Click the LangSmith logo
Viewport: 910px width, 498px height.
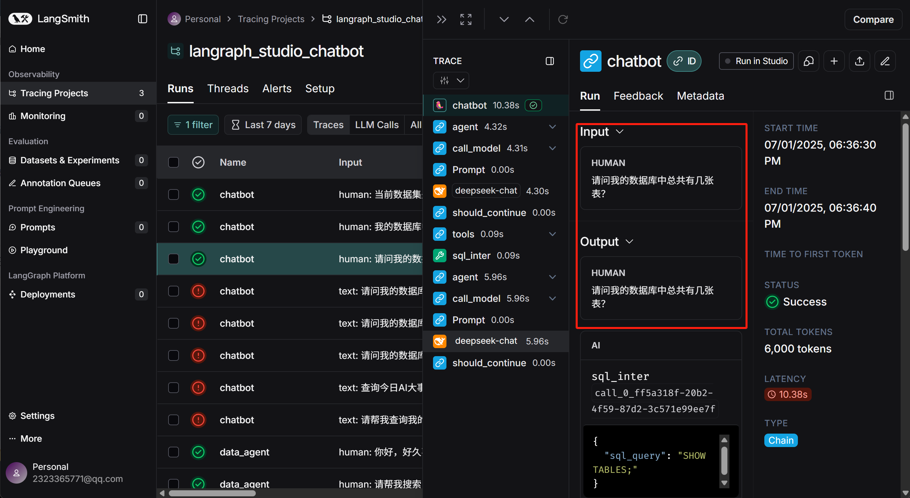pos(49,19)
